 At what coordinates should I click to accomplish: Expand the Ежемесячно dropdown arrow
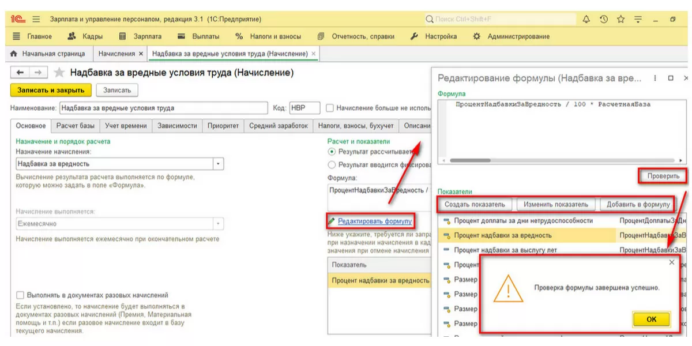[218, 224]
